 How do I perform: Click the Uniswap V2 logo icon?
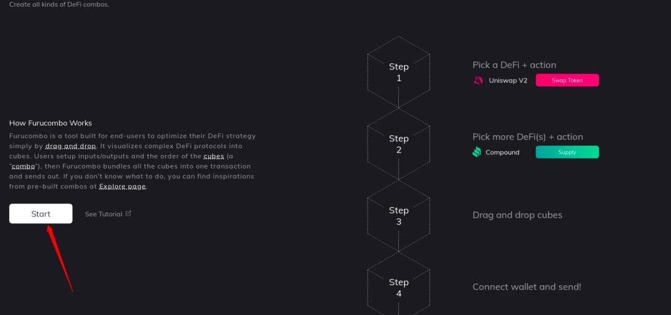point(478,81)
